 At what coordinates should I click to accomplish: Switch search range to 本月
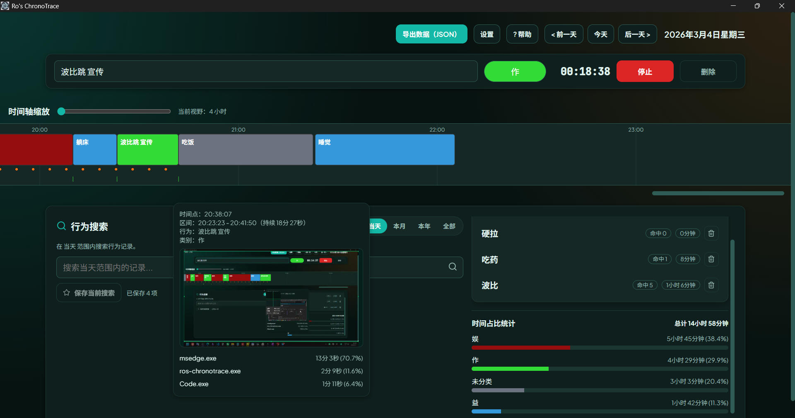pyautogui.click(x=399, y=226)
